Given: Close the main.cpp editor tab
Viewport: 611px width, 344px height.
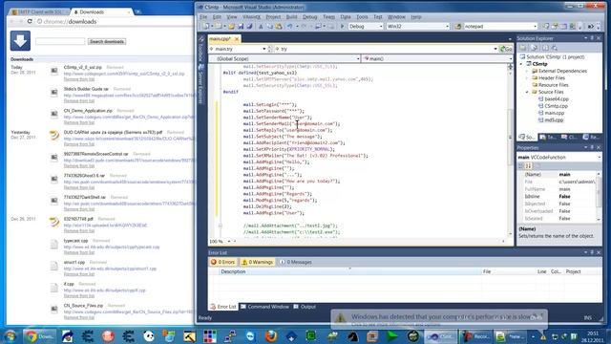Looking at the screenshot, I should click(x=237, y=39).
